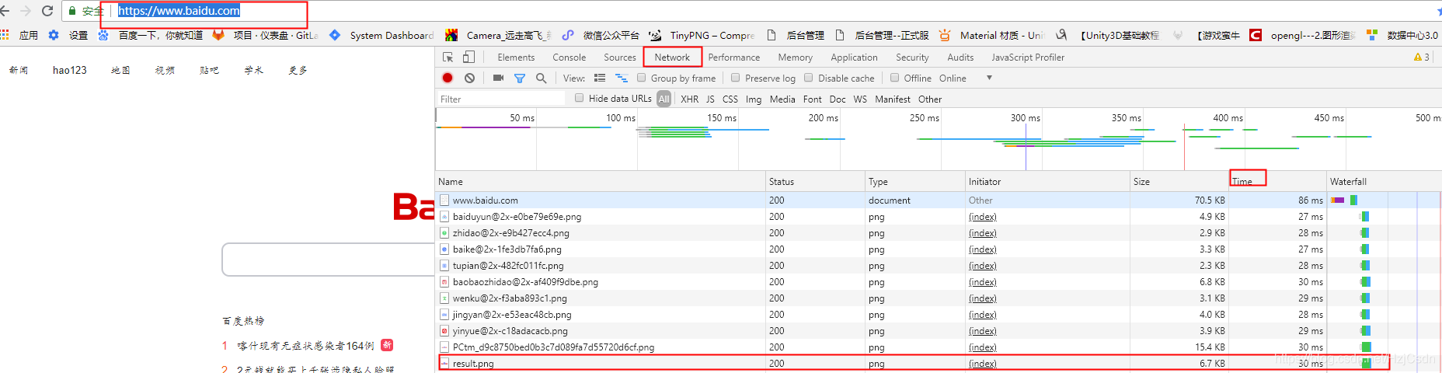Viewport: 1442px width, 373px height.
Task: Click the hao123 link on Baidu page
Action: (x=69, y=70)
